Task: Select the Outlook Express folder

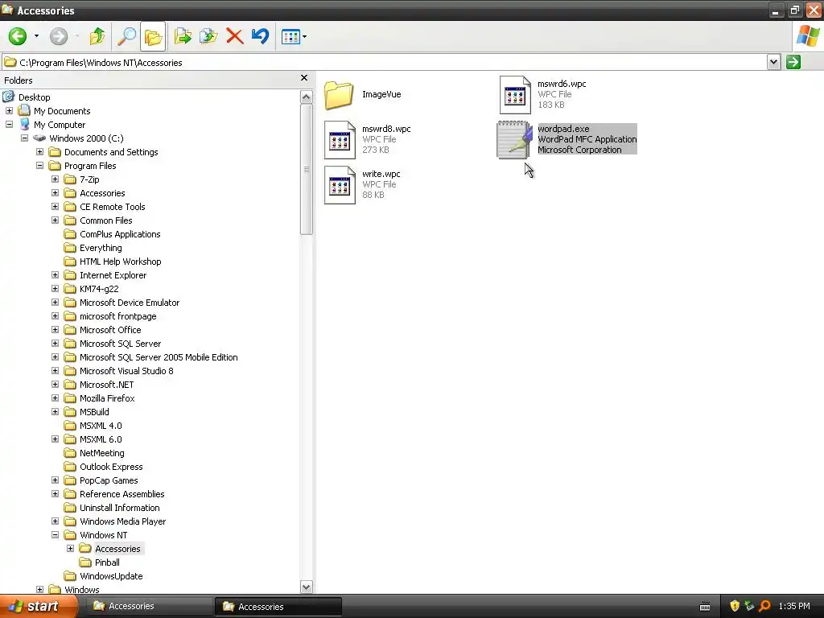Action: 111,467
